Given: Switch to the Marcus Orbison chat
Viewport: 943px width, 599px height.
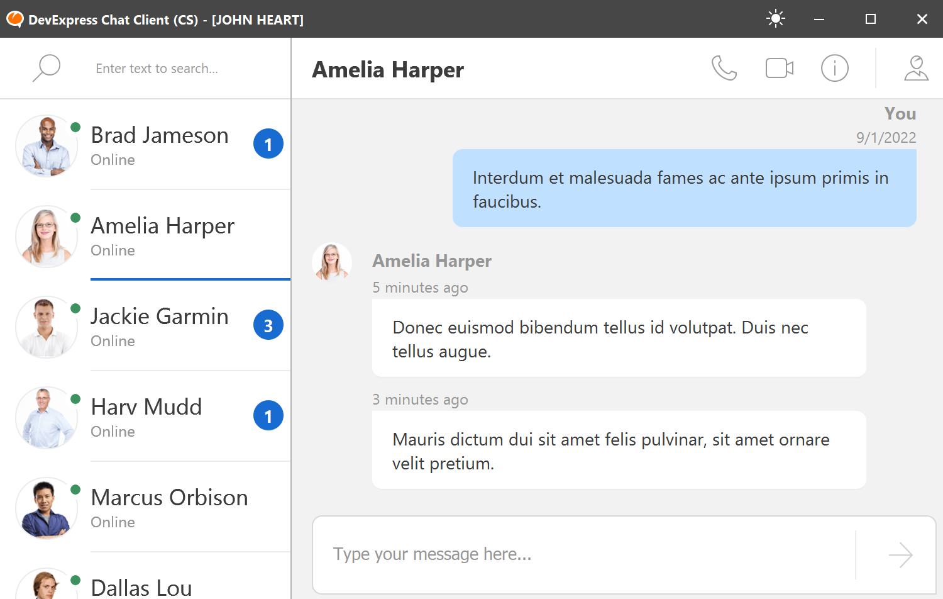Looking at the screenshot, I should point(169,507).
